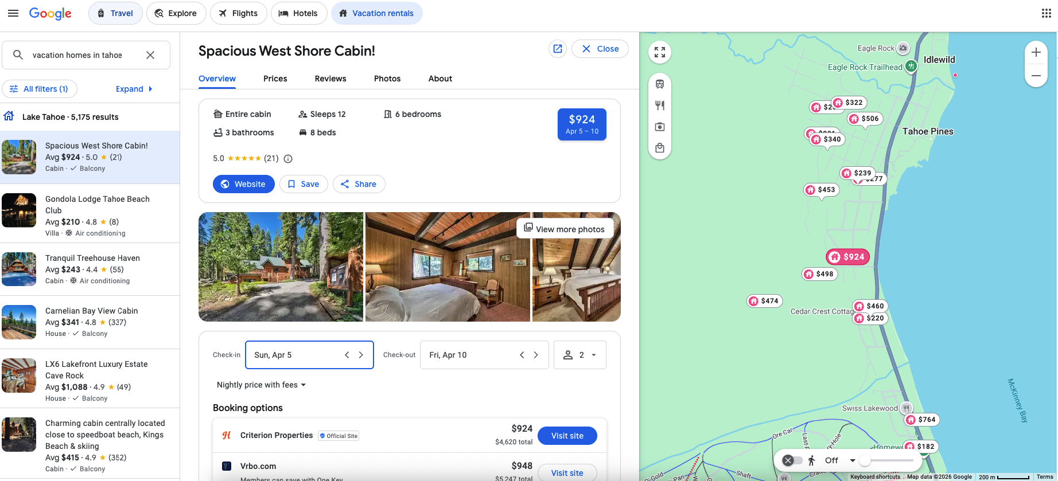Close the cabin details panel
1058x481 pixels.
pos(600,49)
